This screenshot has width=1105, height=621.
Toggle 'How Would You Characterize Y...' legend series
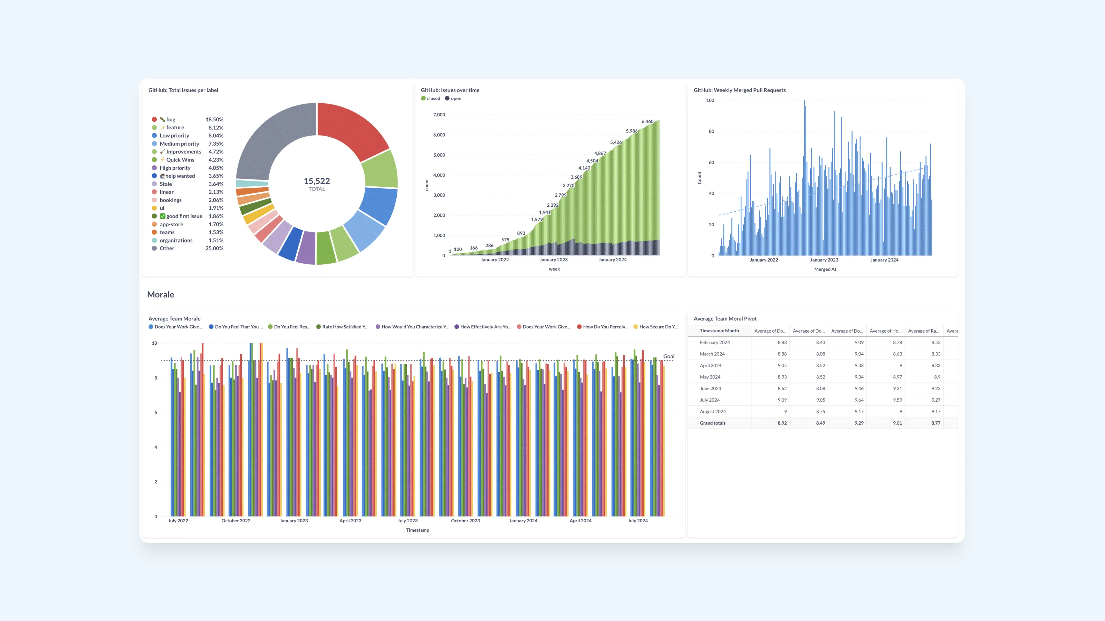coord(413,327)
